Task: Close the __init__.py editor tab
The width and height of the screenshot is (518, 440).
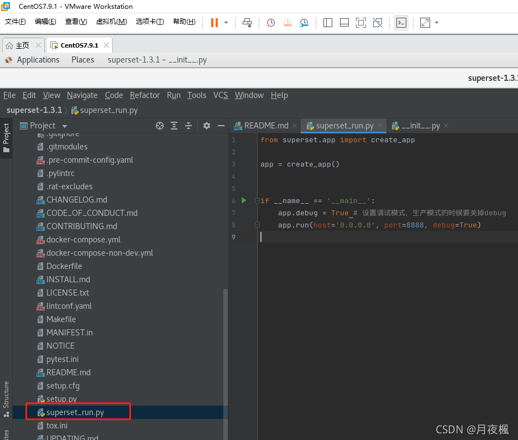Action: pos(446,126)
